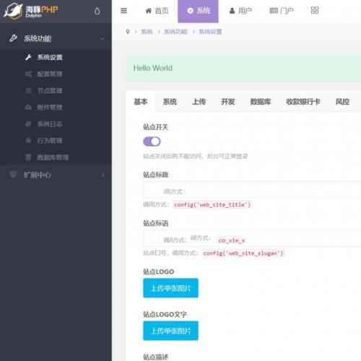Open the grid modules icon in top bar

pyautogui.click(x=315, y=10)
